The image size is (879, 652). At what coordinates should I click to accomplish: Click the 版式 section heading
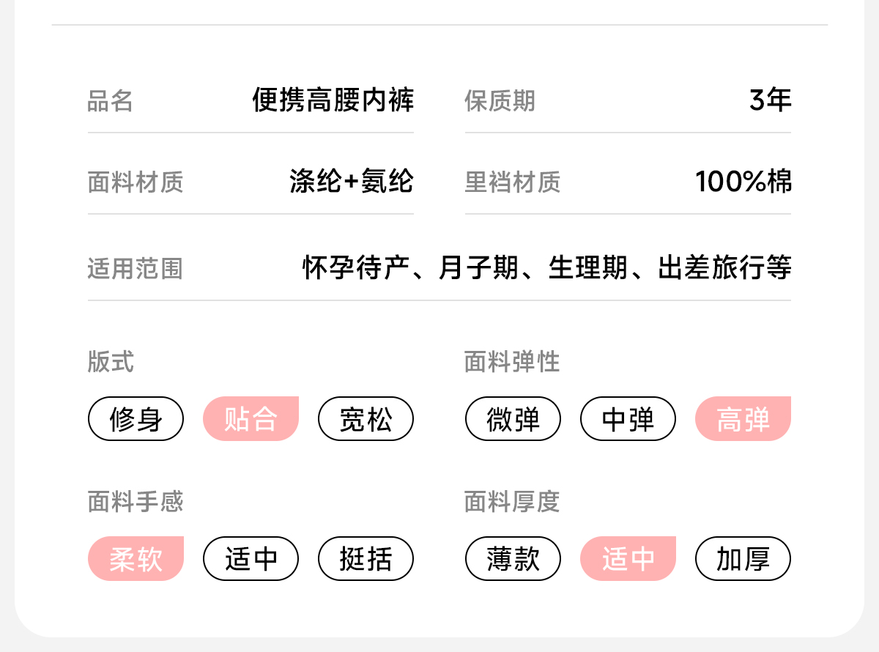111,362
